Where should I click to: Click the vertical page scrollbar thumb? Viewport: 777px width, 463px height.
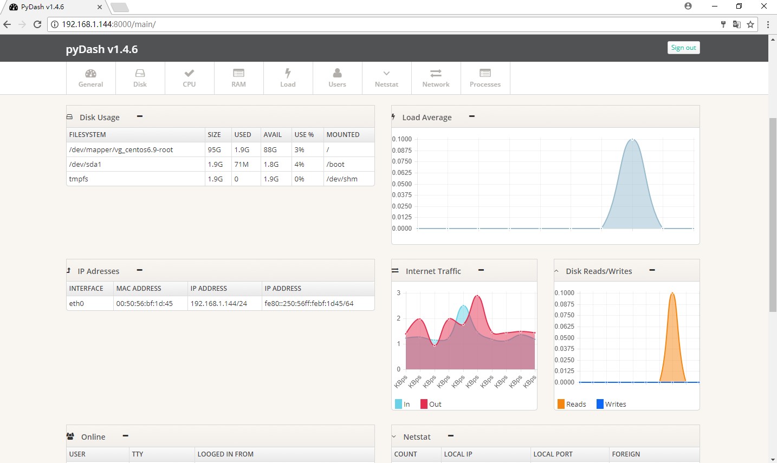tap(773, 214)
